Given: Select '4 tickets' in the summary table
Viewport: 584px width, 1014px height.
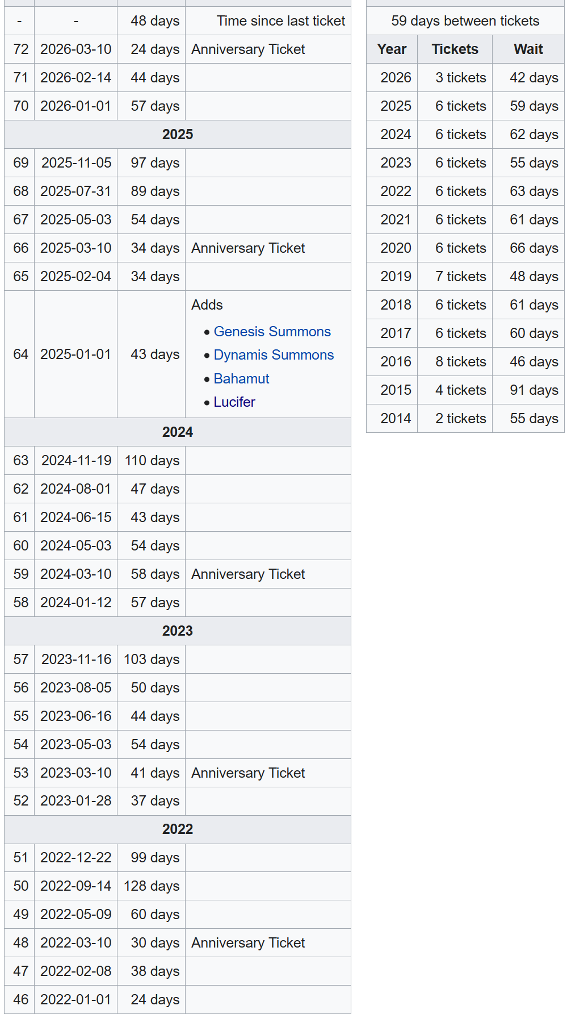Looking at the screenshot, I should (455, 390).
